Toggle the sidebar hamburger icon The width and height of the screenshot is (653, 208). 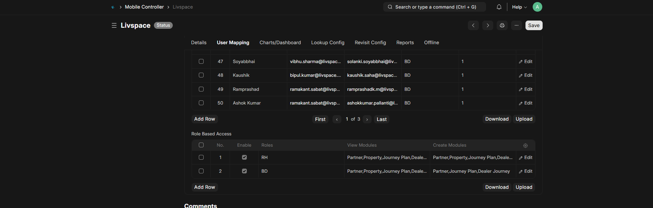(x=114, y=25)
